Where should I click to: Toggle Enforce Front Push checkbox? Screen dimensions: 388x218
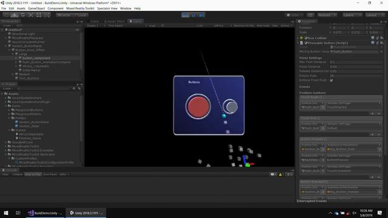[332, 80]
